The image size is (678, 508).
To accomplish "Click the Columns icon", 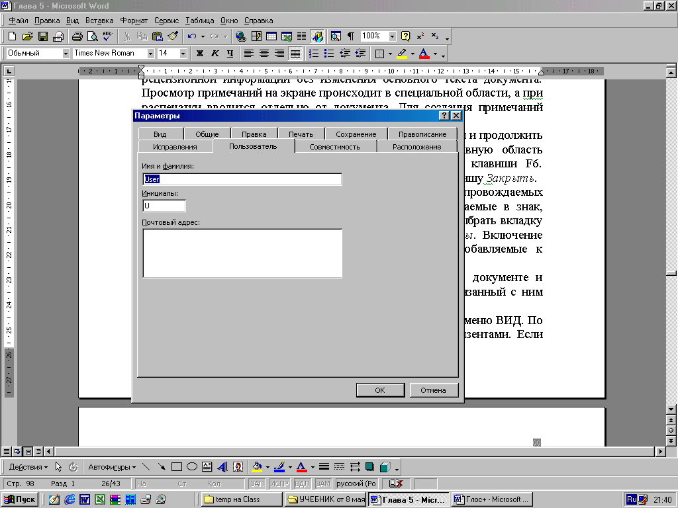I will point(301,36).
